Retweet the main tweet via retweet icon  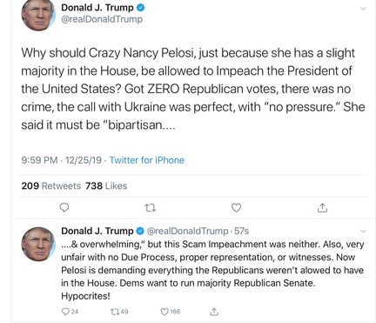pyautogui.click(x=150, y=208)
